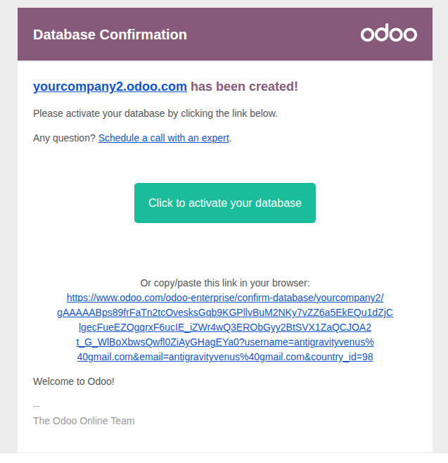Viewport: 448px width, 463px height.
Task: Click the URL line starting with t_G_WlBoXbws
Action: click(225, 342)
